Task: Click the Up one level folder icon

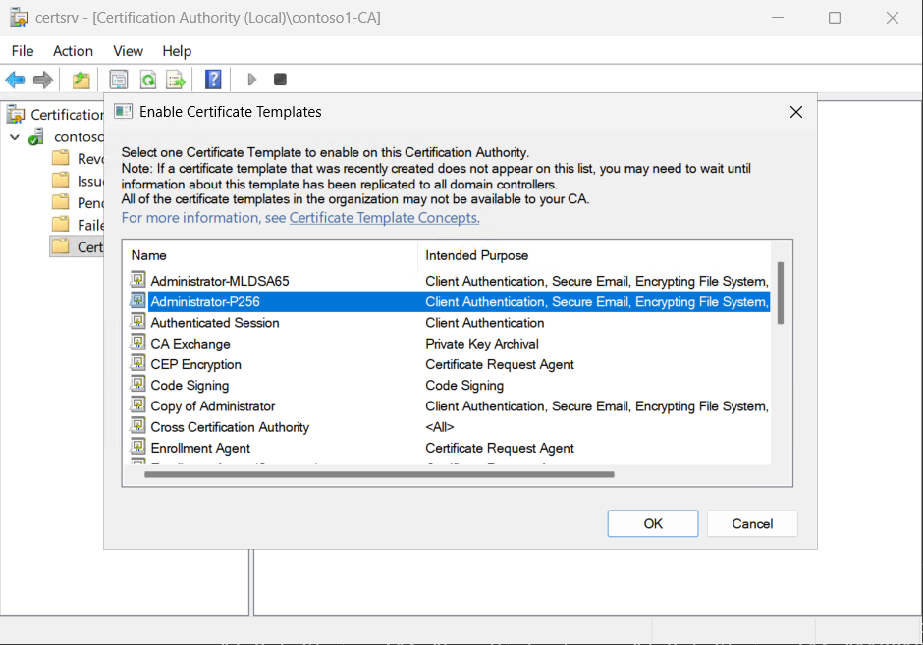Action: pos(81,80)
